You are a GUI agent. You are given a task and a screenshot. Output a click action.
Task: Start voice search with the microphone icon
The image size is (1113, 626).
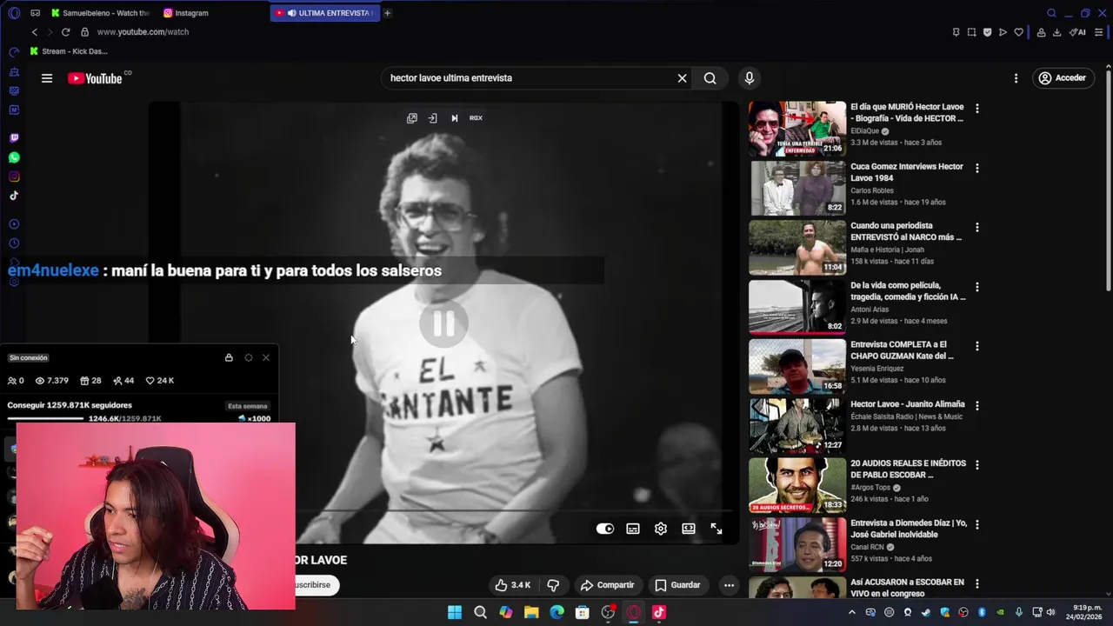click(750, 78)
